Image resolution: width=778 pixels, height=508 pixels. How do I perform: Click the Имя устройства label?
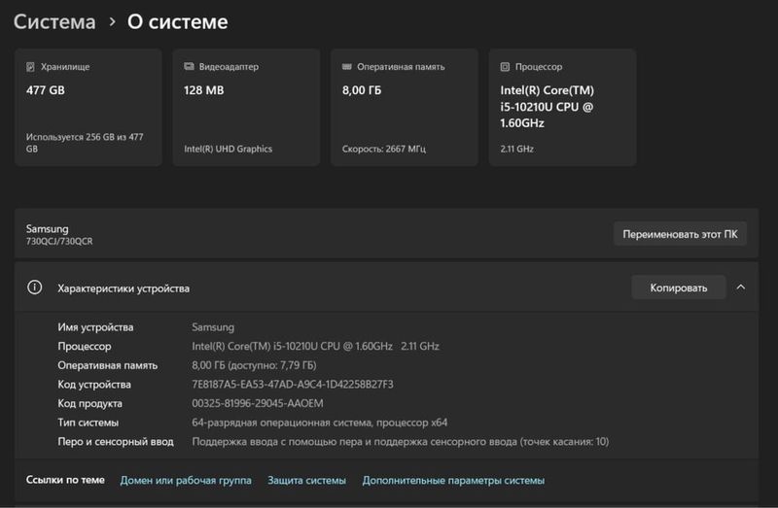pos(95,327)
